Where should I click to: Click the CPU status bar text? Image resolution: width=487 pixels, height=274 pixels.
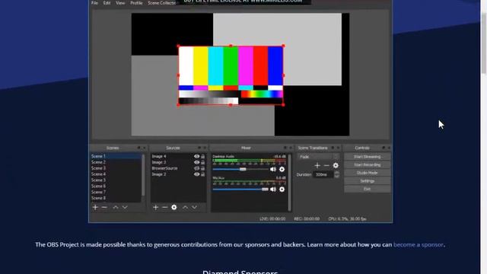347,219
